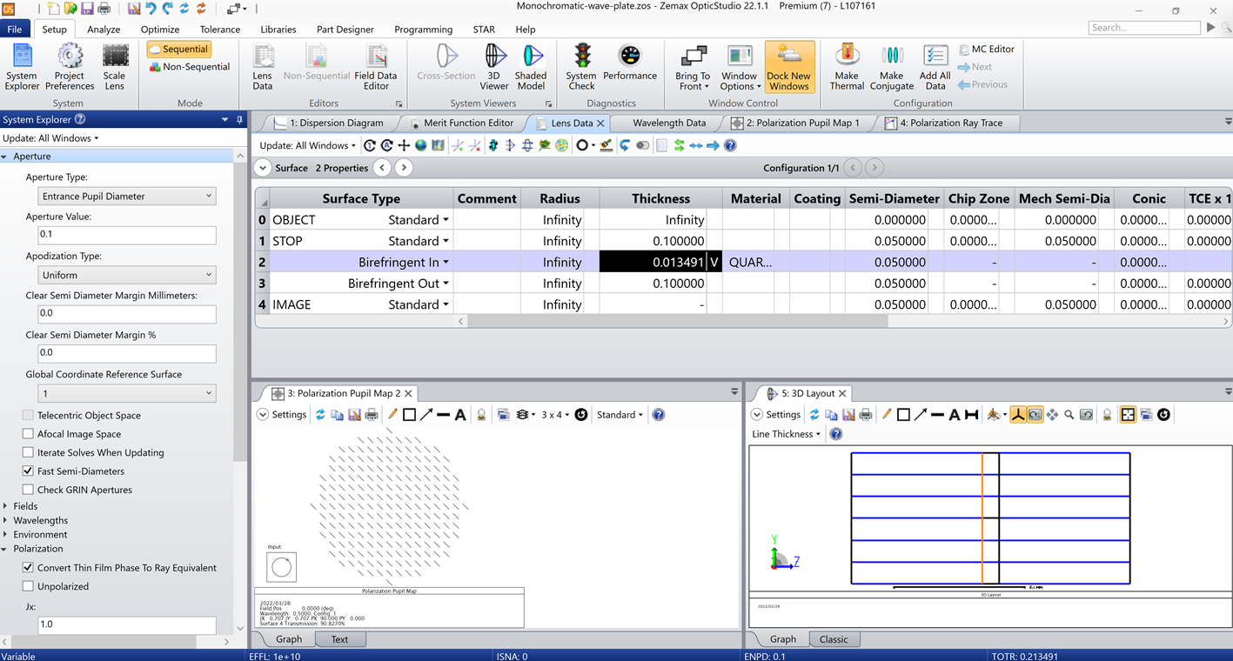Enable the Telecentric Object Space checkbox
The width and height of the screenshot is (1233, 661).
28,416
